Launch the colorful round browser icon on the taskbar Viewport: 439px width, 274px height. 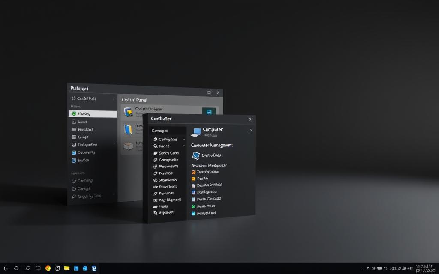(x=48, y=268)
